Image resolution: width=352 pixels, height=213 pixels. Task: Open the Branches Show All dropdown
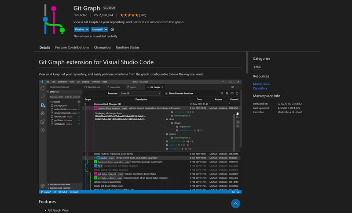[x=140, y=94]
